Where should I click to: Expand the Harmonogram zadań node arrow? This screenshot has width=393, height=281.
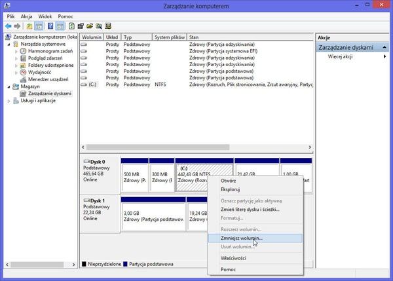coord(16,51)
